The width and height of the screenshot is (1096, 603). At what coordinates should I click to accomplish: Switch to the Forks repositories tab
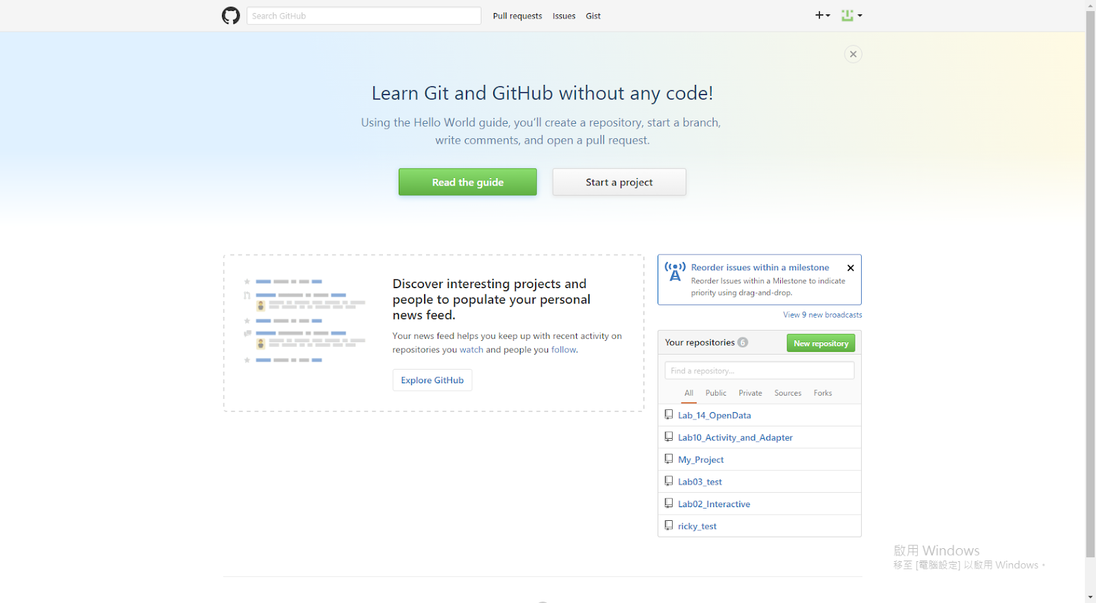[823, 393]
